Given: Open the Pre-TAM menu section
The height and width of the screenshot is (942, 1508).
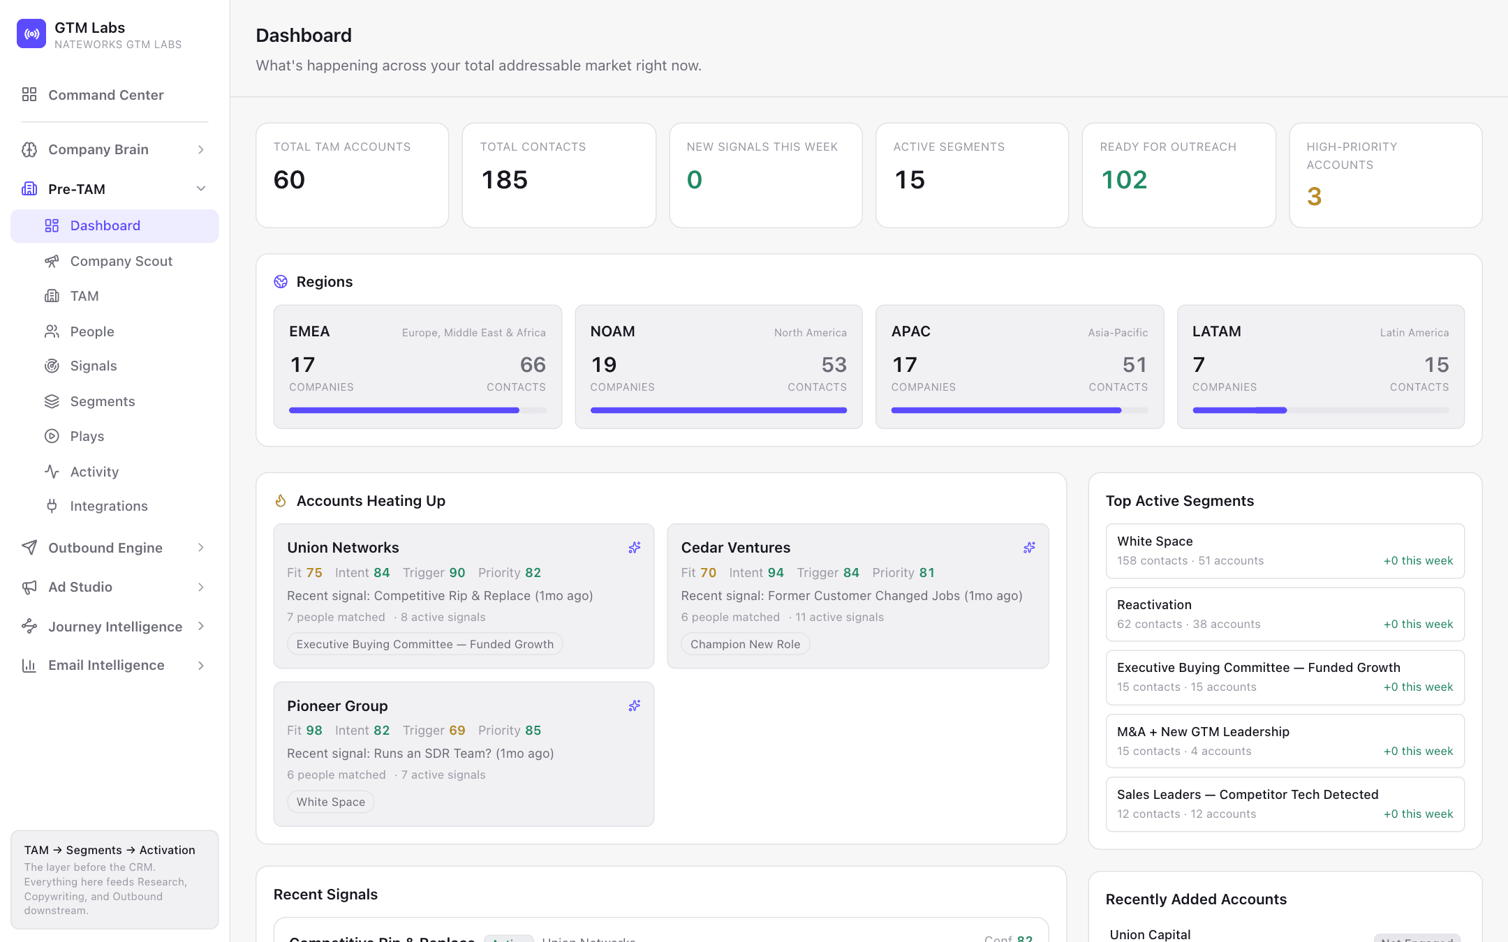Looking at the screenshot, I should [114, 188].
